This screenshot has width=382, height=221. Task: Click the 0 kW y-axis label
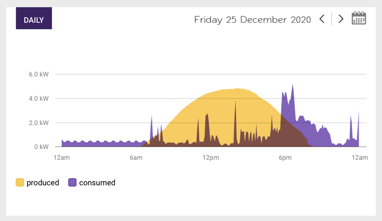(41, 147)
